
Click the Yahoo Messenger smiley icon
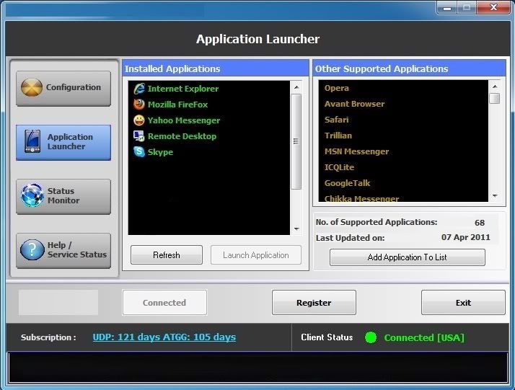pyautogui.click(x=139, y=120)
